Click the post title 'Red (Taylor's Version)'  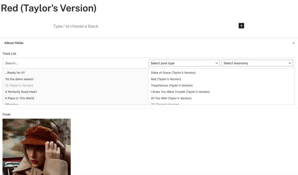click(49, 8)
